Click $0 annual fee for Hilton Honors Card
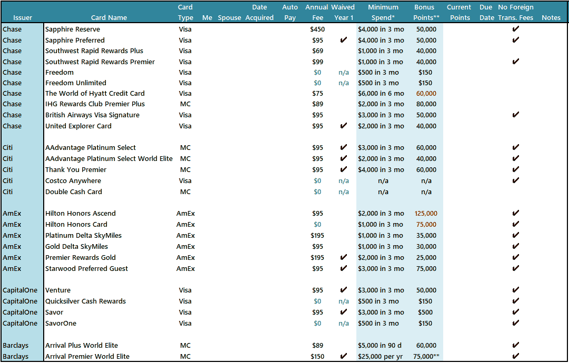This screenshot has height=363, width=569. (317, 224)
